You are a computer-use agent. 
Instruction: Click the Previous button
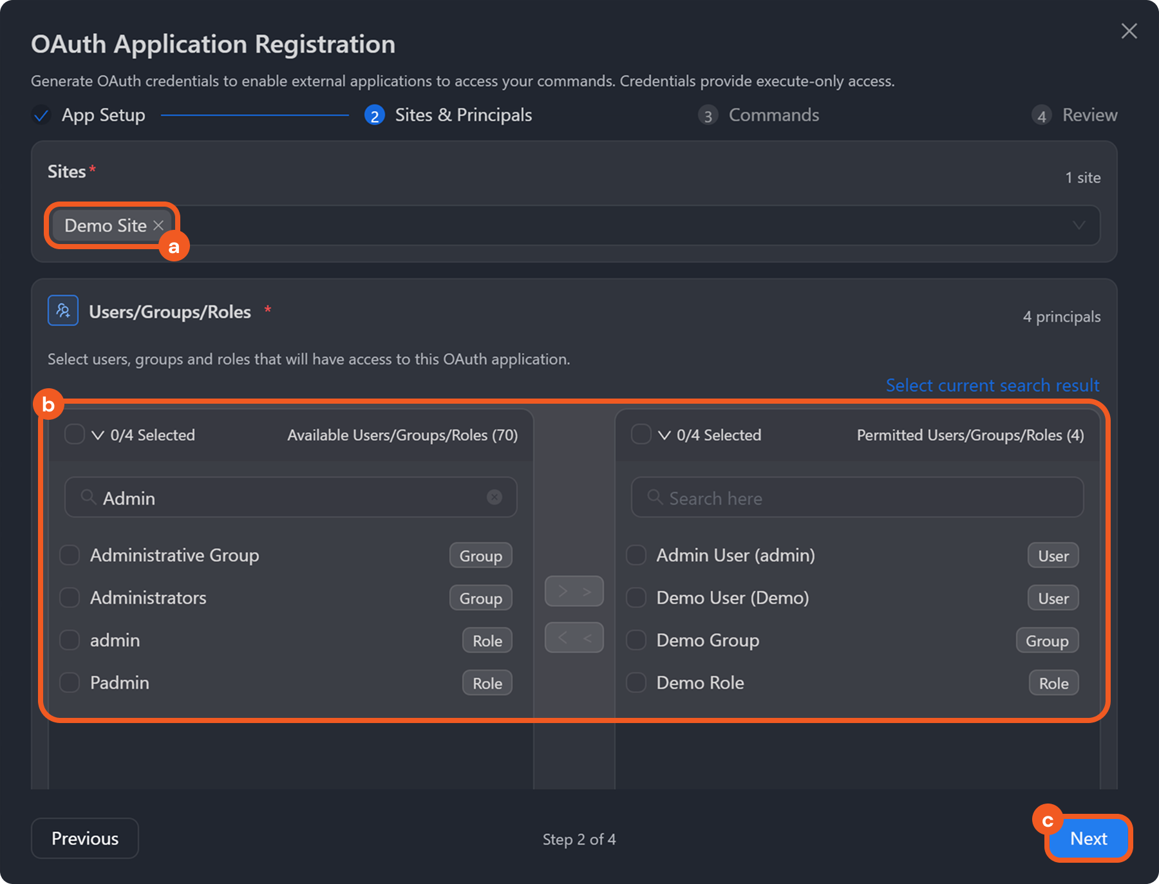tap(85, 838)
